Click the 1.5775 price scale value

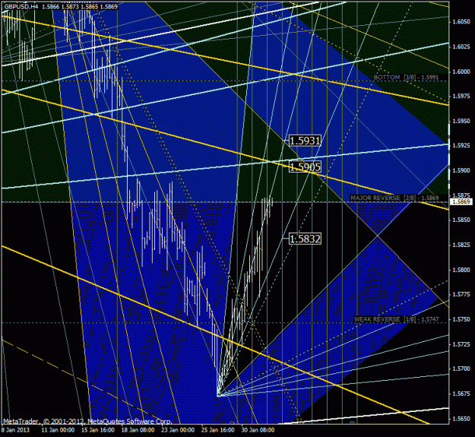click(461, 295)
